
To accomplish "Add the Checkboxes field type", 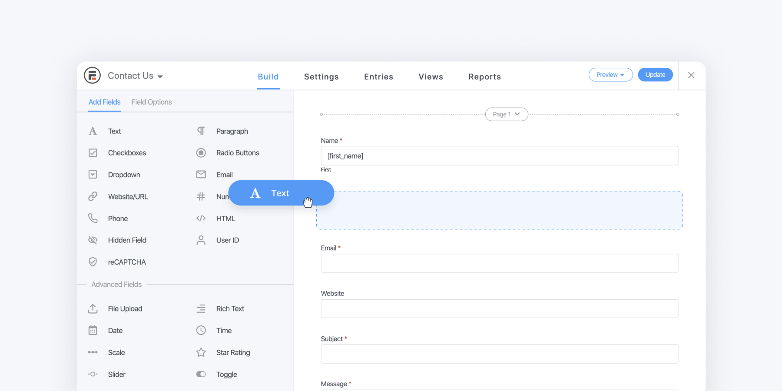I will tap(127, 153).
